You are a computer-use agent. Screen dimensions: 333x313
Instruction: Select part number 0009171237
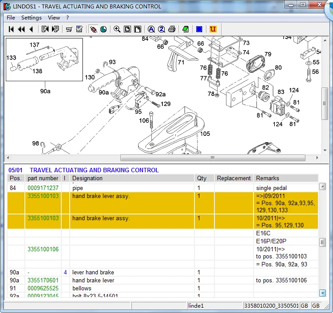43,188
